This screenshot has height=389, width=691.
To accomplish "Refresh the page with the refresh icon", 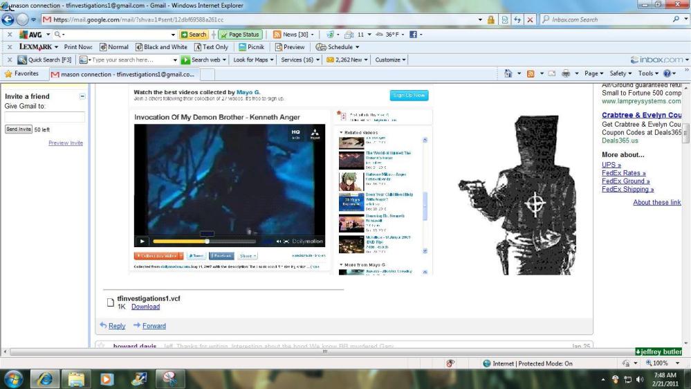I will pos(517,20).
